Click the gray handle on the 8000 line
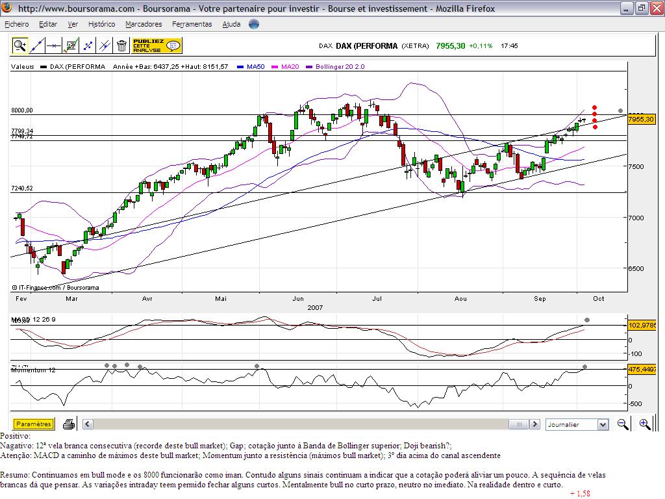This screenshot has height=499, width=665. [x=620, y=110]
